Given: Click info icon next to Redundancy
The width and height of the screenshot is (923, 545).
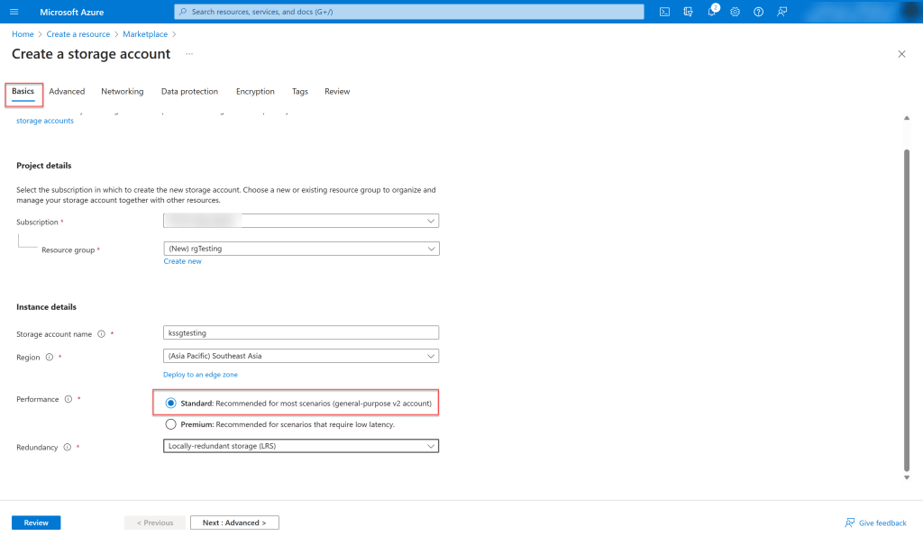Looking at the screenshot, I should point(68,447).
